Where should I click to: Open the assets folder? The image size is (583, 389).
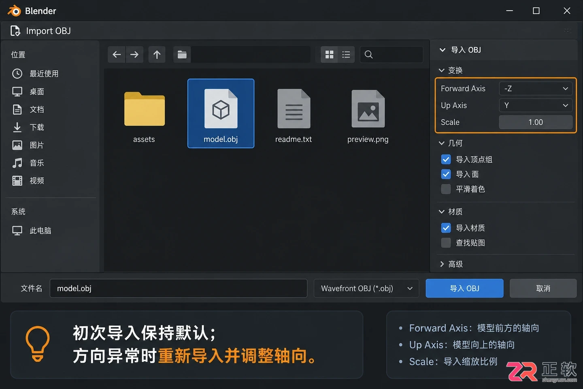[x=144, y=117]
